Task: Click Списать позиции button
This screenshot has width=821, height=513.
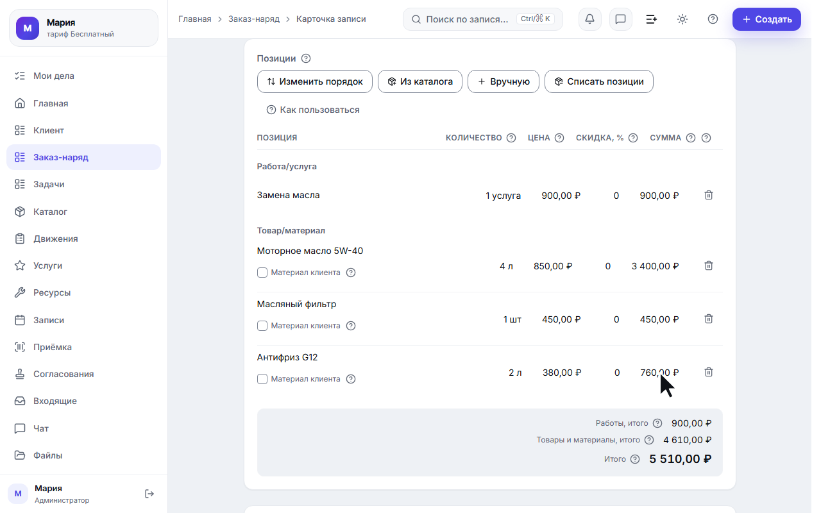Action: [x=599, y=81]
